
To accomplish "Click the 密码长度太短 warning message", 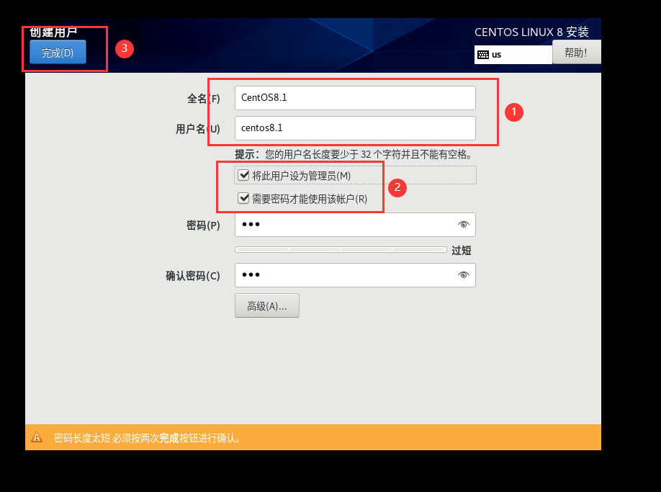I will 149,439.
